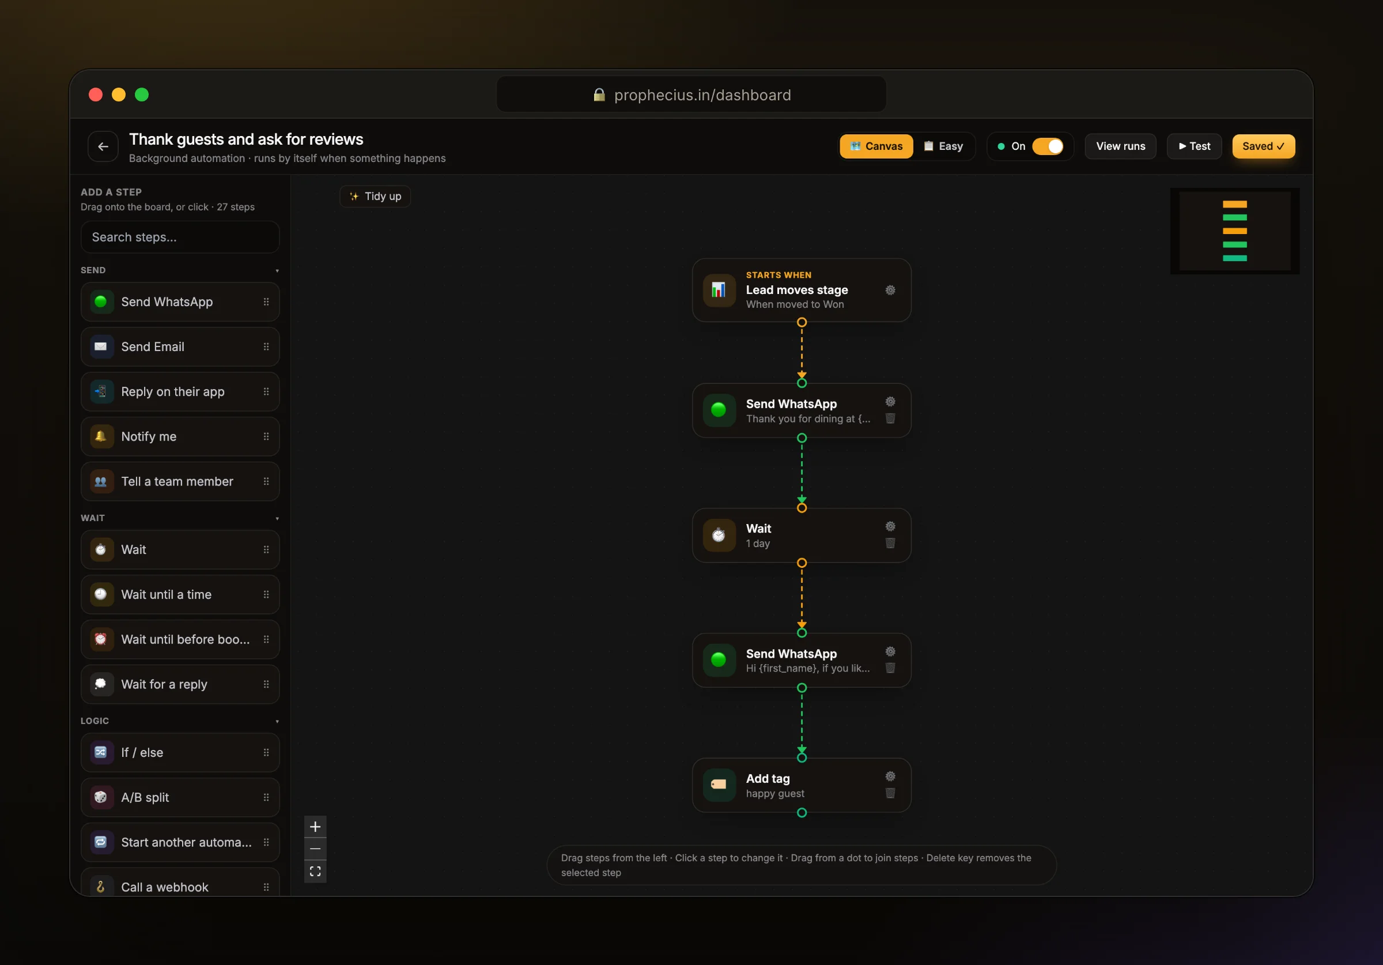
Task: Click the Saved button
Action: (x=1263, y=146)
